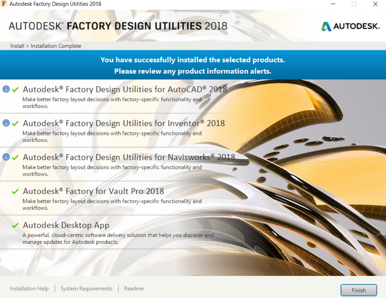Viewport: 386px width, 298px height.
Task: Open info alert for Factory Design Utilities Navisworks
Action: (6, 157)
